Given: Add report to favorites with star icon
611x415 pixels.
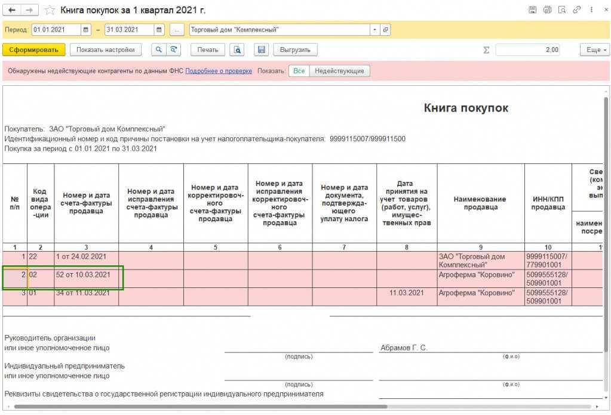Looking at the screenshot, I should (50, 10).
